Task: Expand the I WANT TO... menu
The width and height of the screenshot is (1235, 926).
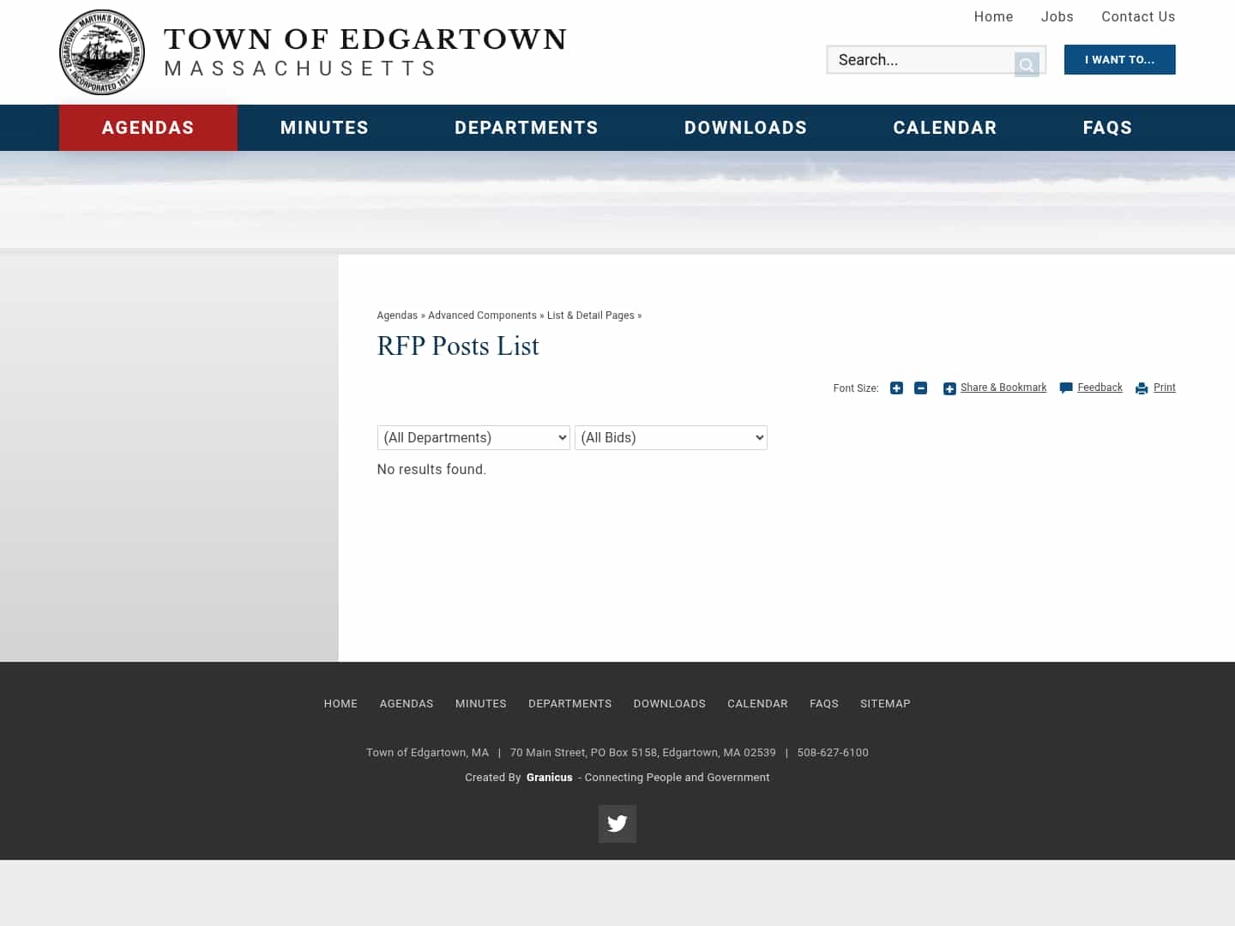Action: 1119,59
